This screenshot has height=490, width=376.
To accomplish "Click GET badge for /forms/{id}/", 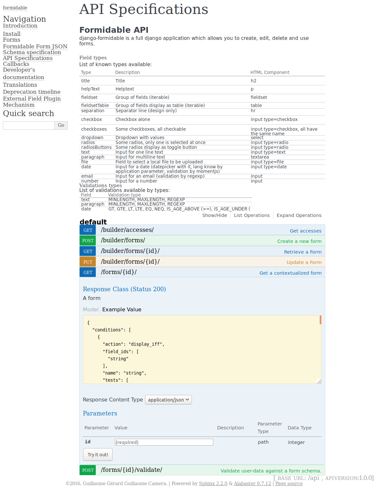I will tap(88, 272).
